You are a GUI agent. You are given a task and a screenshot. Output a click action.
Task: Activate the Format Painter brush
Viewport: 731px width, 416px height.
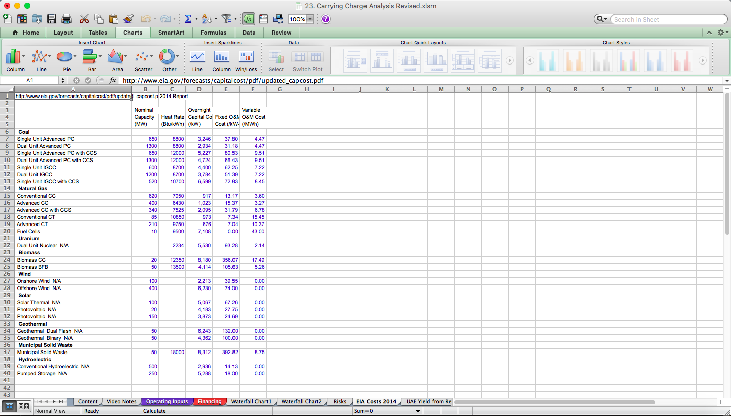pyautogui.click(x=128, y=19)
